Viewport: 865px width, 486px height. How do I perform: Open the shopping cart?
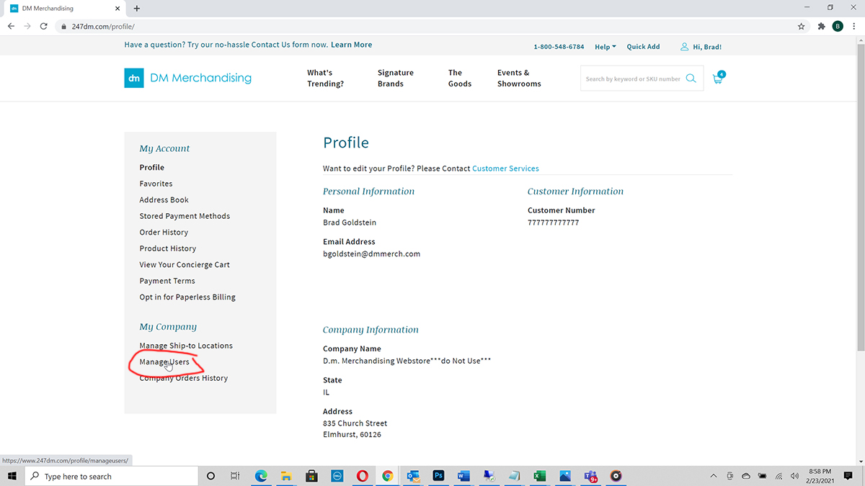pos(718,78)
